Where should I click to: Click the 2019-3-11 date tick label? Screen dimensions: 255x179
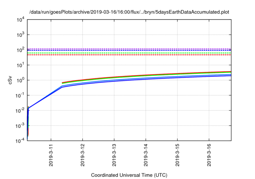pyautogui.click(x=51, y=155)
